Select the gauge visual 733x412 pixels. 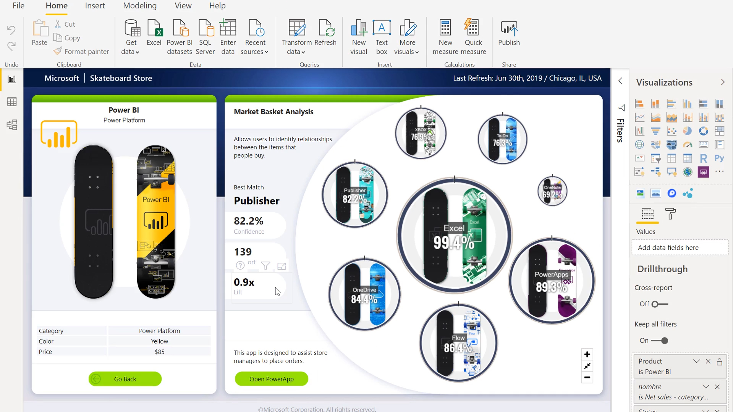(x=688, y=145)
